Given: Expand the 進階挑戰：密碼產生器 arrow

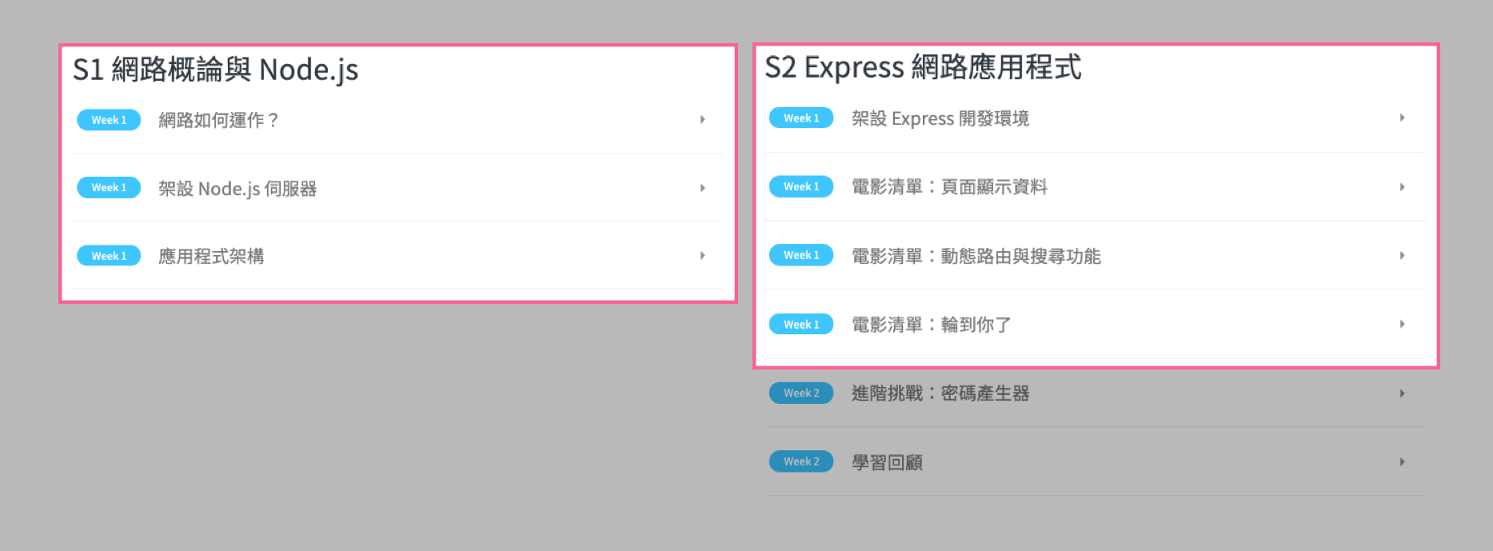Looking at the screenshot, I should pyautogui.click(x=1402, y=393).
